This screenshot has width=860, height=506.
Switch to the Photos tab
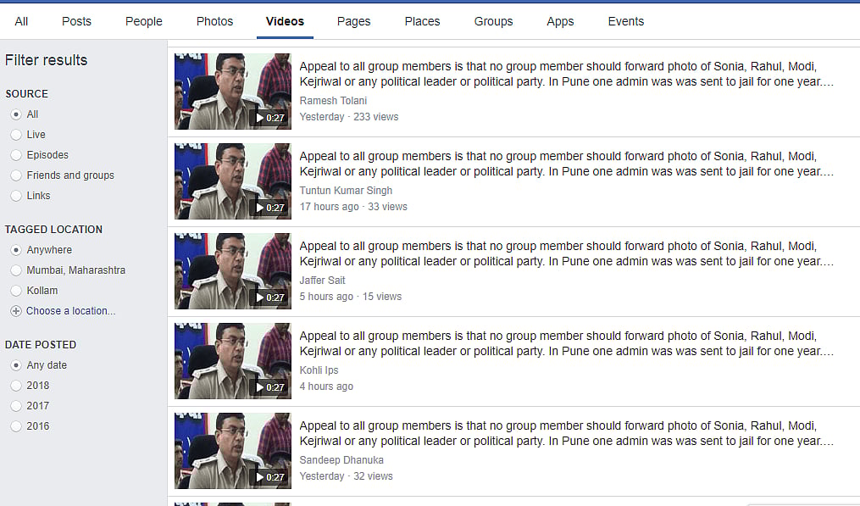pos(214,21)
